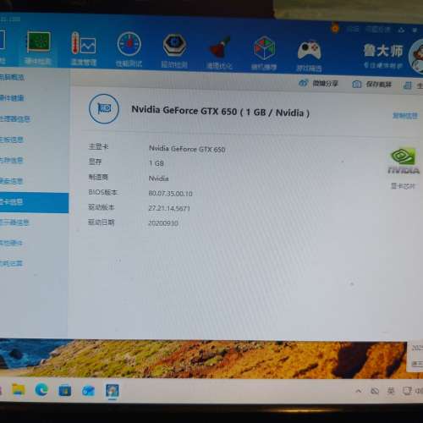Open game selection gamepad icon
The width and height of the screenshot is (423, 423).
[x=309, y=50]
